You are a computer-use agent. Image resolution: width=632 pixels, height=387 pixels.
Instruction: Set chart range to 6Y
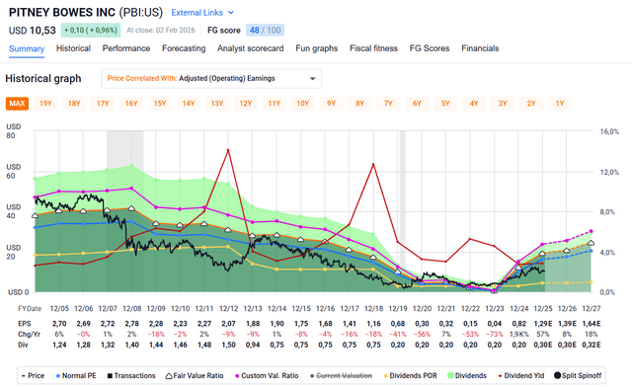[417, 104]
